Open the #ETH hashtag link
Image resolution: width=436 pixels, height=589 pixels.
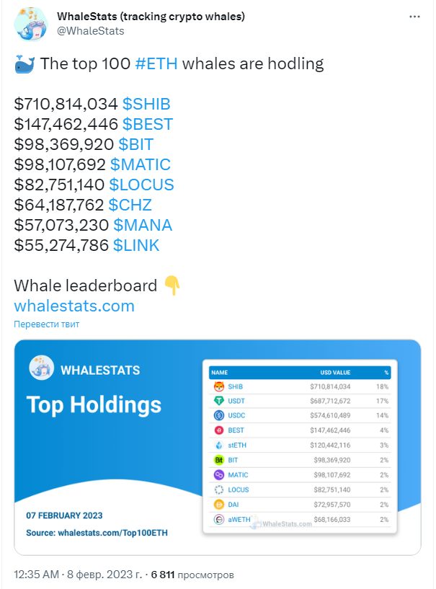(x=156, y=63)
